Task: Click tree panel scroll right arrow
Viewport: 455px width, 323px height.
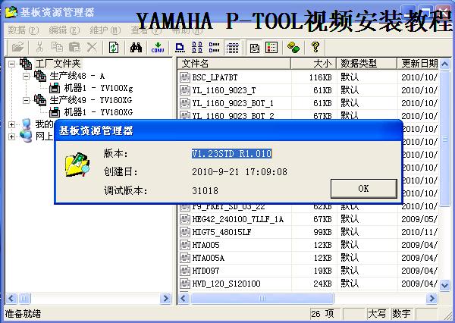Action: click(165, 298)
